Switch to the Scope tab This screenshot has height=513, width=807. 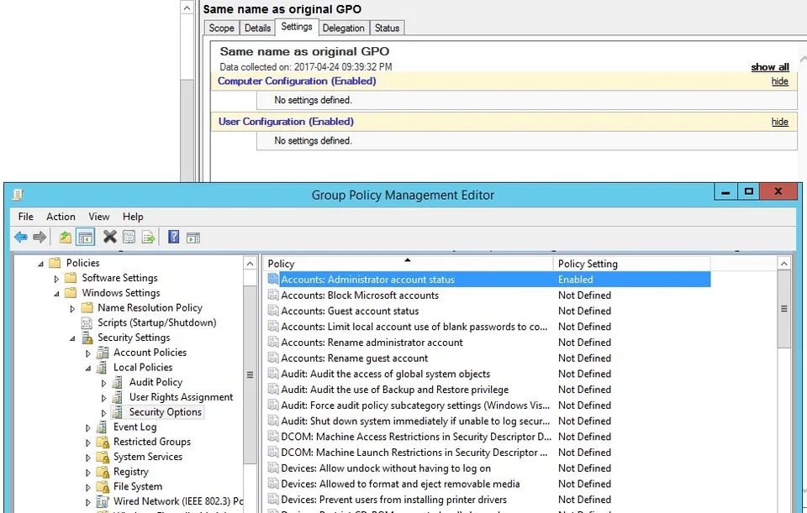coord(222,28)
